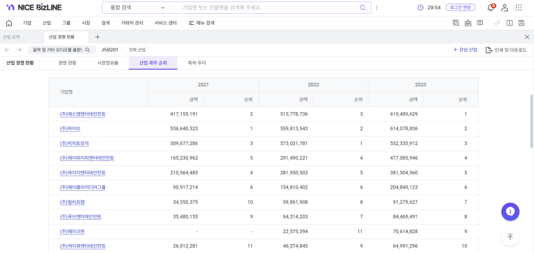Click the comment bubble toolbar icon
Screen dimensions: 534x253
[480, 23]
